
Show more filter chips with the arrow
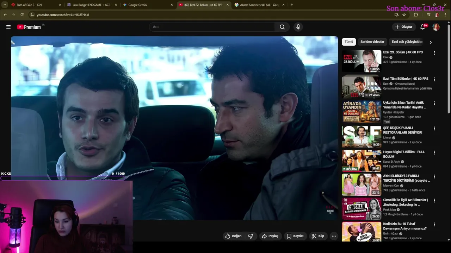(x=430, y=42)
